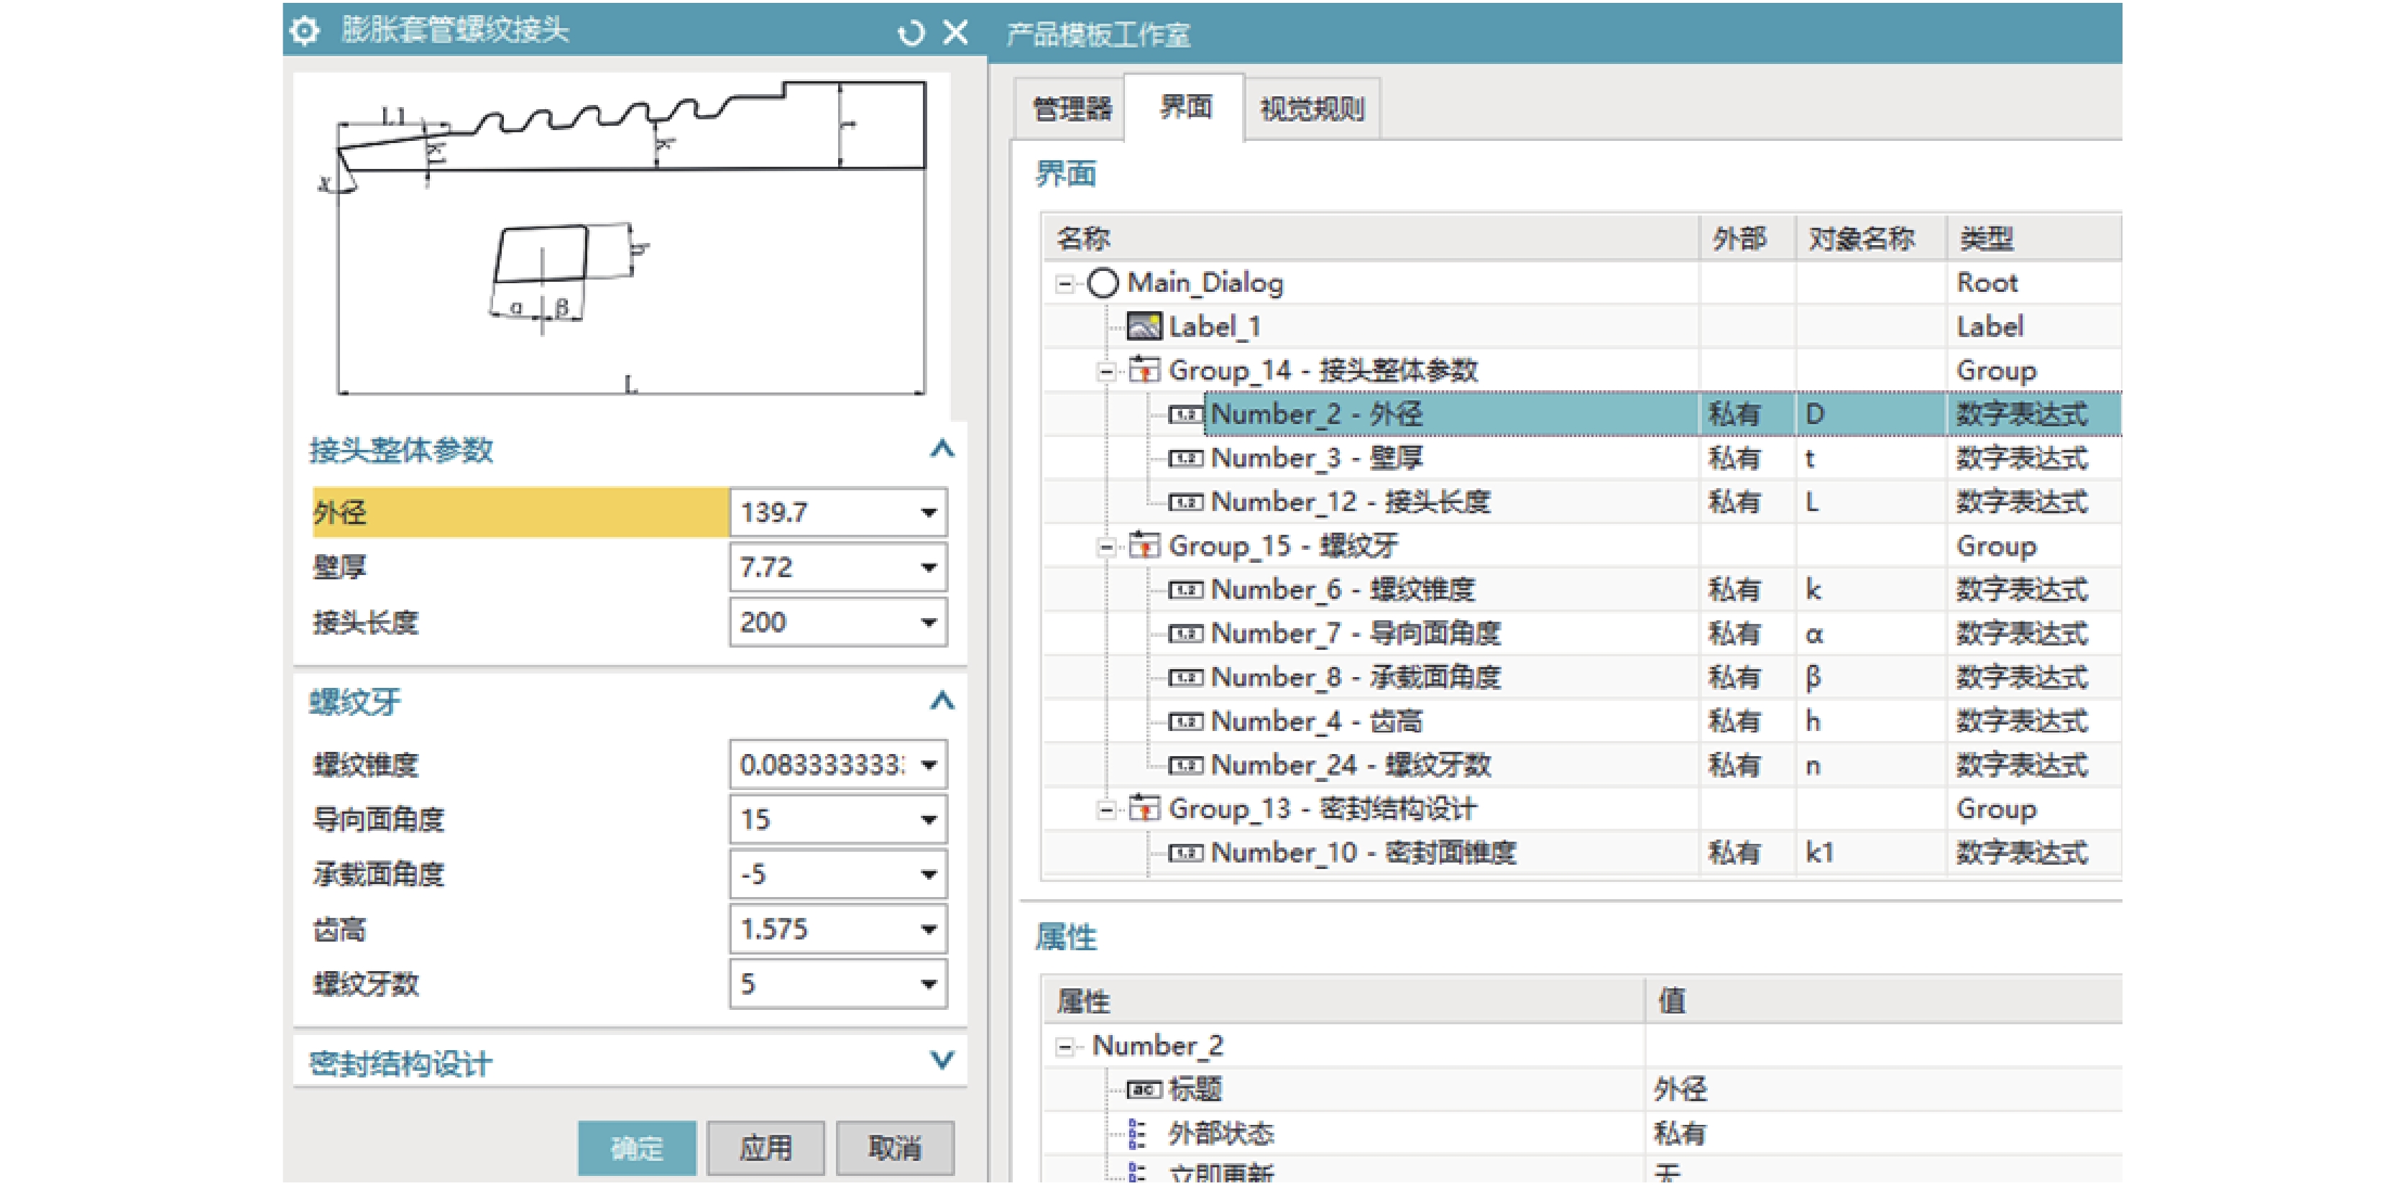The width and height of the screenshot is (2405, 1186).
Task: Select the Number_4 - 齿高 tree row
Action: click(x=1583, y=721)
